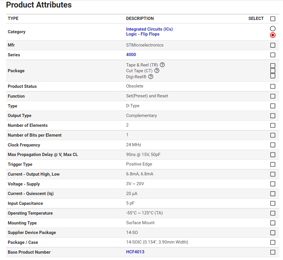Follow the Logic - Flip Flops link
283x260 pixels.
point(143,34)
